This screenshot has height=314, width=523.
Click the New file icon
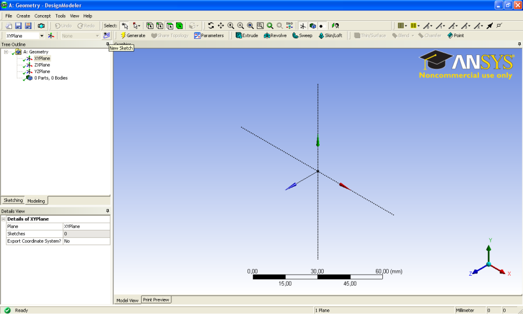[x=9, y=26]
